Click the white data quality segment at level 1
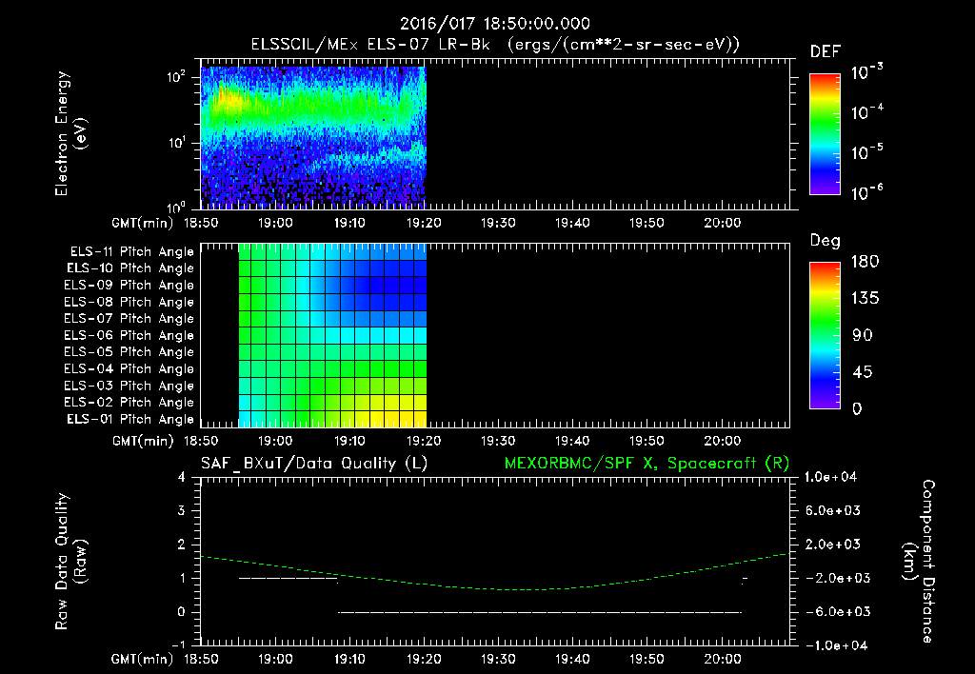This screenshot has width=975, height=674. 289,578
